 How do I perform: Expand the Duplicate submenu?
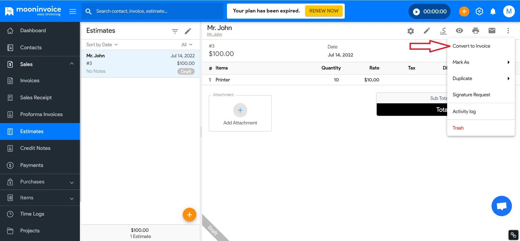(x=481, y=78)
